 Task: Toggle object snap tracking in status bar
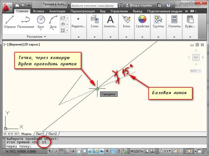click(90, 151)
